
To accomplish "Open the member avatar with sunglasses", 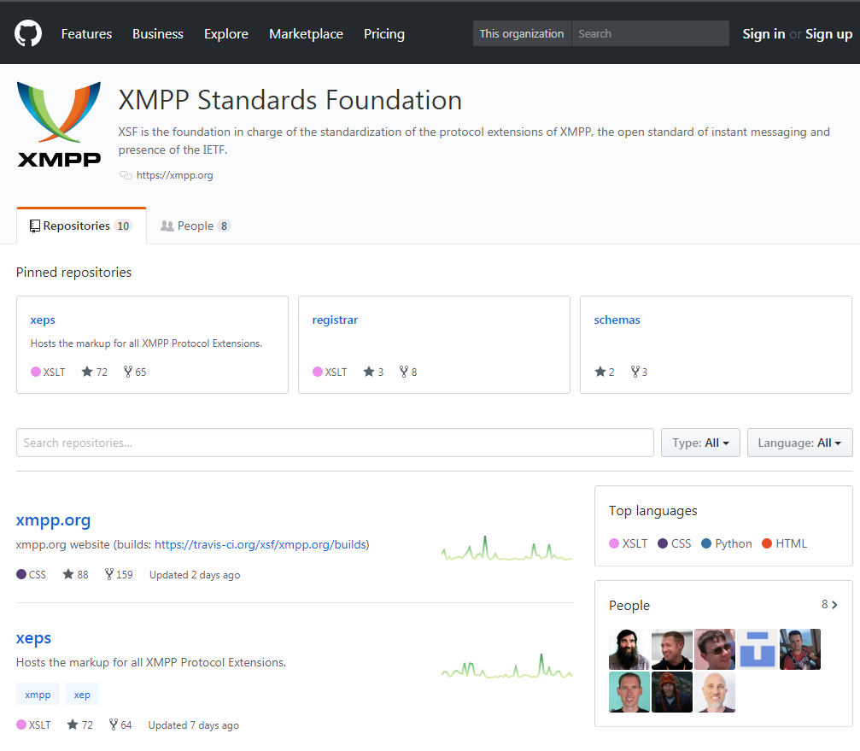I will 715,649.
